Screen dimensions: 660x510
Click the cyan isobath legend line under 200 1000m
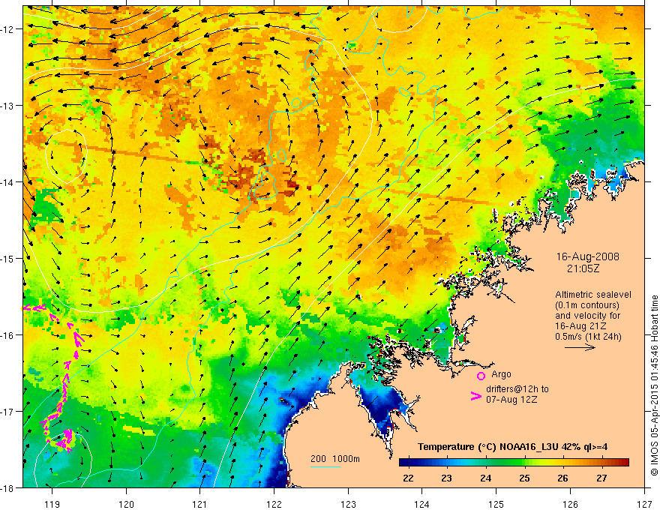[x=325, y=466]
